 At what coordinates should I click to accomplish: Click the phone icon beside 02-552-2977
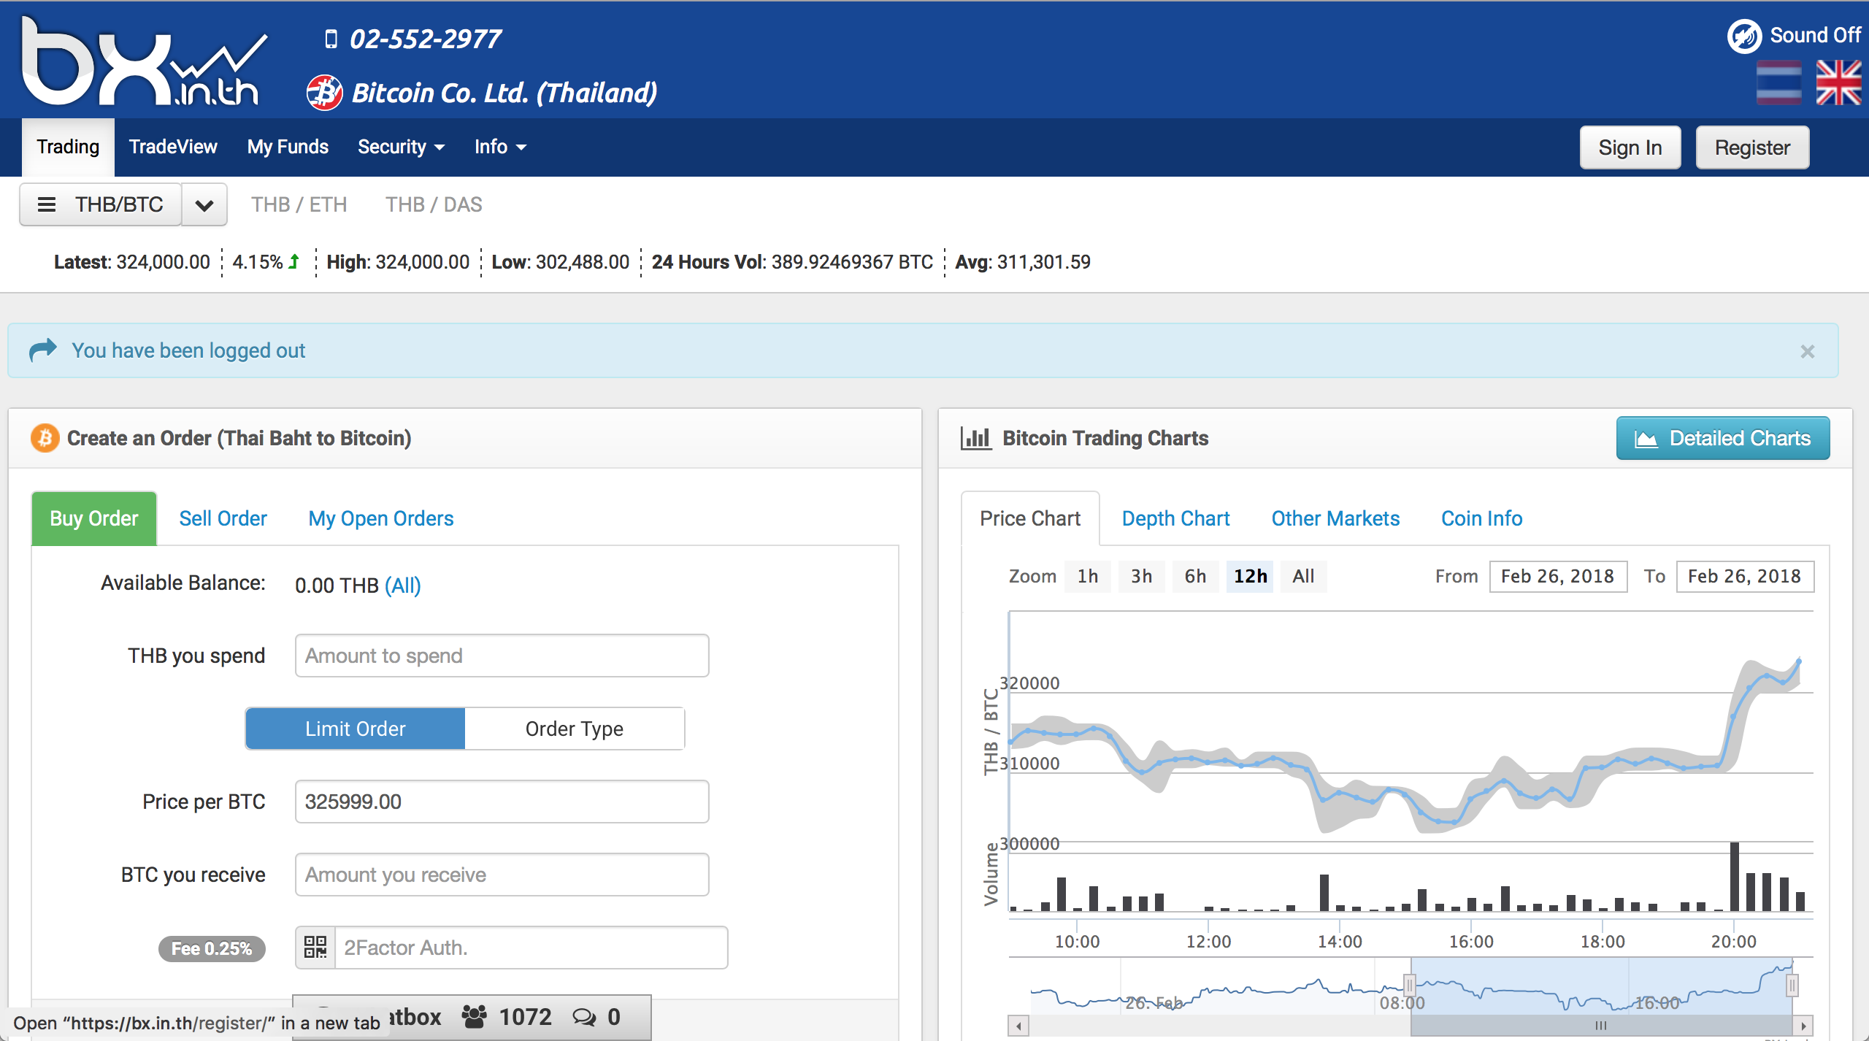[x=331, y=39]
